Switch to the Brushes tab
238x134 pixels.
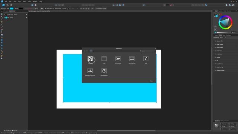(229, 11)
